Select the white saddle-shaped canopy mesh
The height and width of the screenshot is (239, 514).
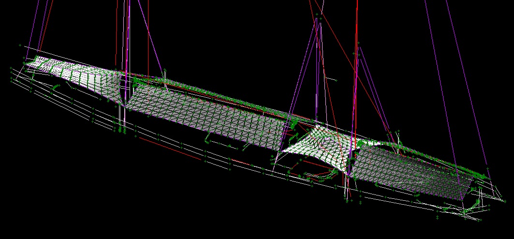pos(321,148)
